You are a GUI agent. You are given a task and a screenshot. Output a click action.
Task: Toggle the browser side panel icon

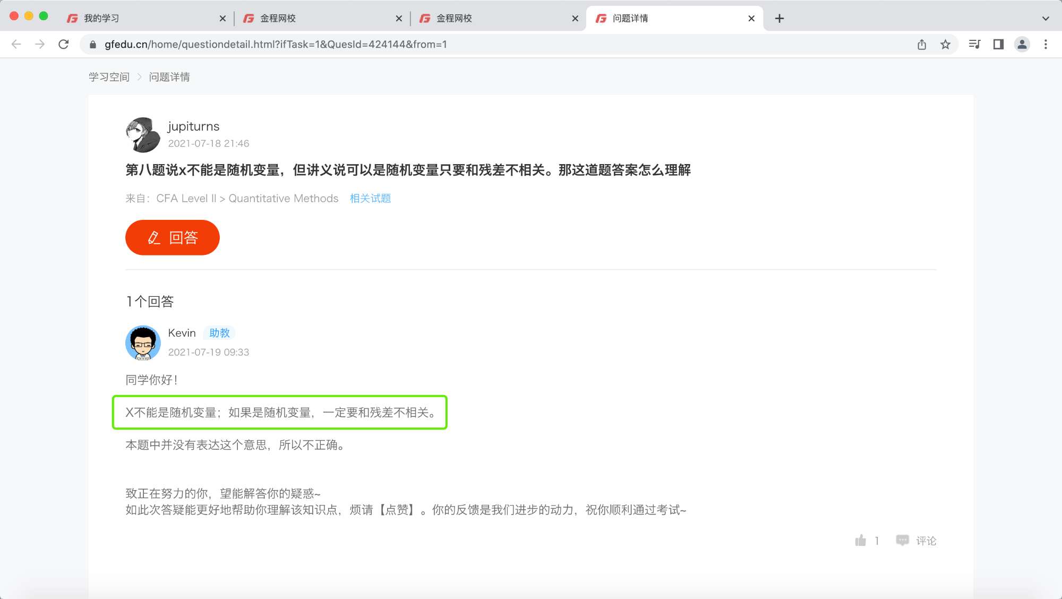click(x=998, y=45)
